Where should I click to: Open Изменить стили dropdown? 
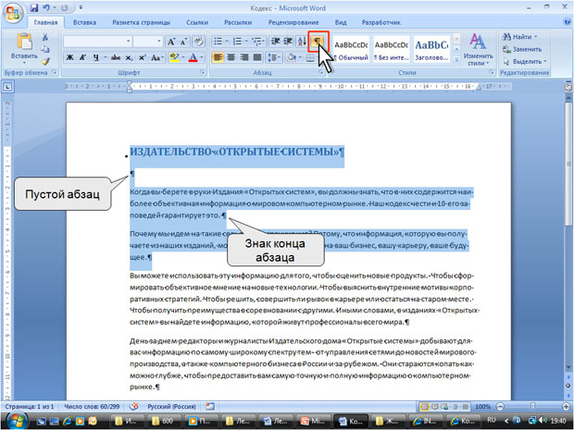[x=478, y=50]
